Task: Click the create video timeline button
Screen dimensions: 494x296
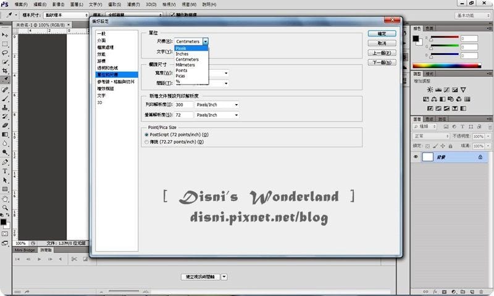Action: pos(200,277)
